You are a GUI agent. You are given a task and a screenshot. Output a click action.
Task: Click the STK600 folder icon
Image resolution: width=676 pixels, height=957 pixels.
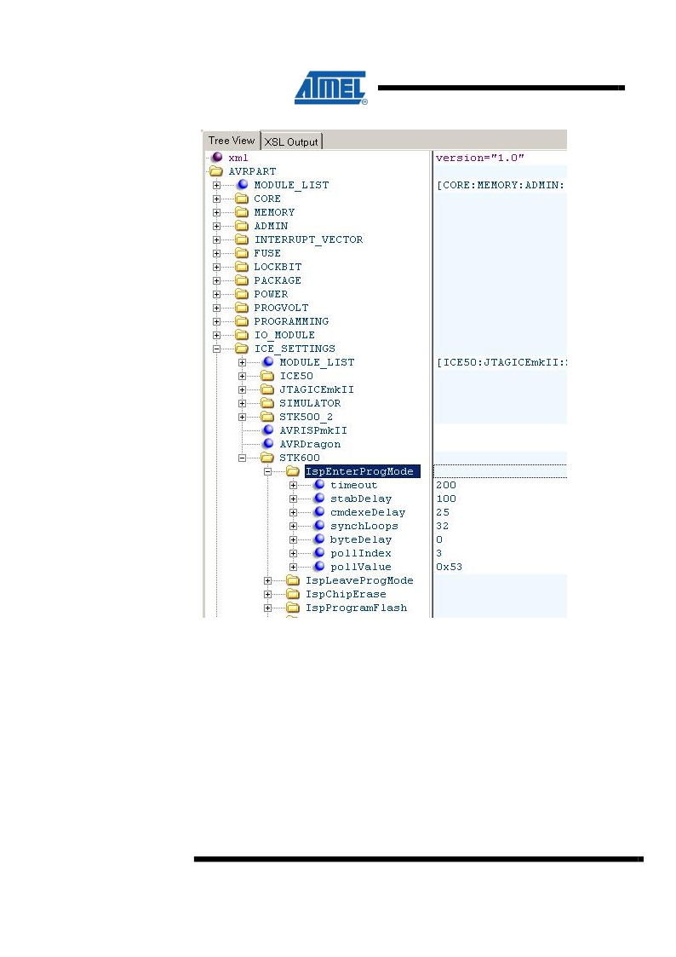267,458
